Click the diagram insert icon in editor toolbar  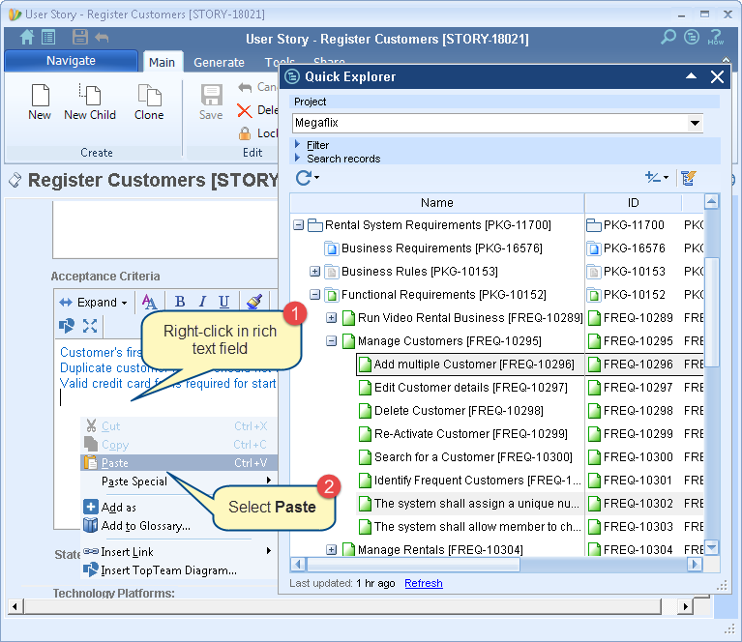[x=67, y=326]
